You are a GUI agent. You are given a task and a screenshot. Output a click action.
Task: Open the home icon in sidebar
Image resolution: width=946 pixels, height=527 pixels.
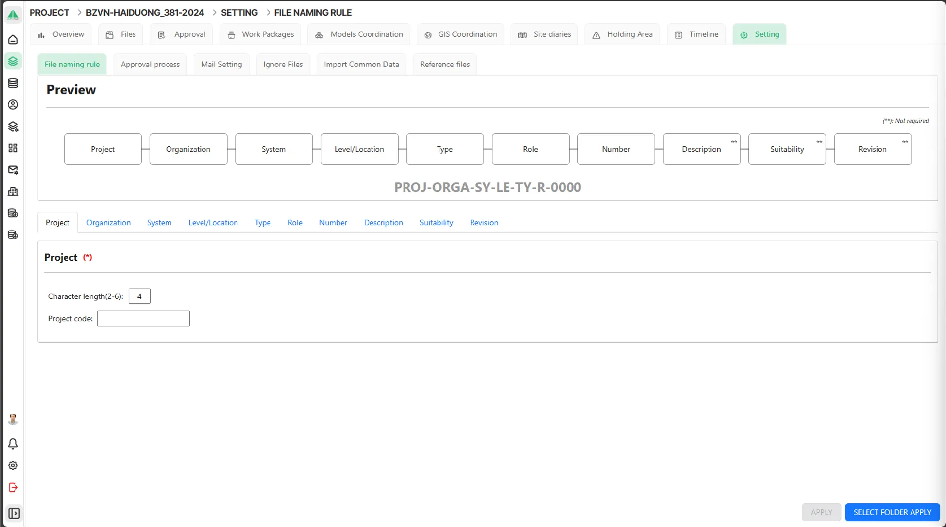[x=13, y=39]
